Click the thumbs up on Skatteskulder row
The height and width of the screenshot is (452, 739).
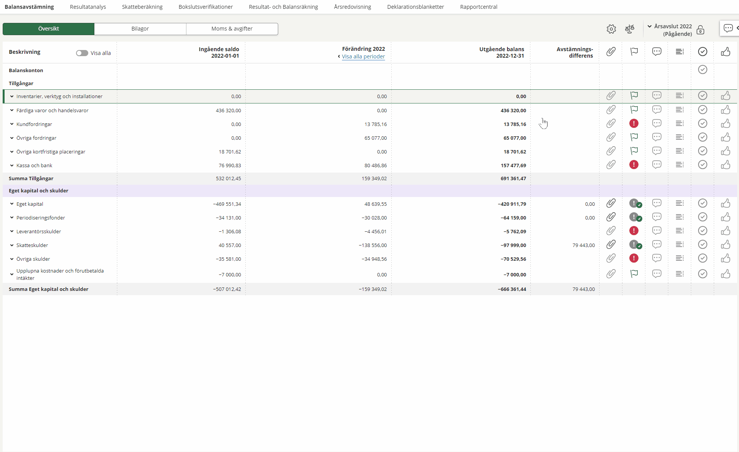click(725, 245)
